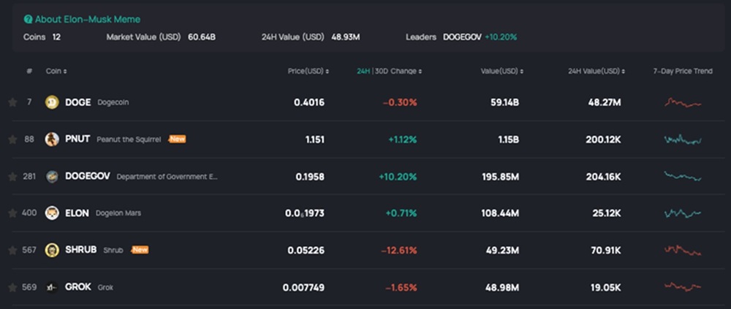Open the DOGEGOV leader link
The width and height of the screenshot is (731, 309).
coord(462,37)
